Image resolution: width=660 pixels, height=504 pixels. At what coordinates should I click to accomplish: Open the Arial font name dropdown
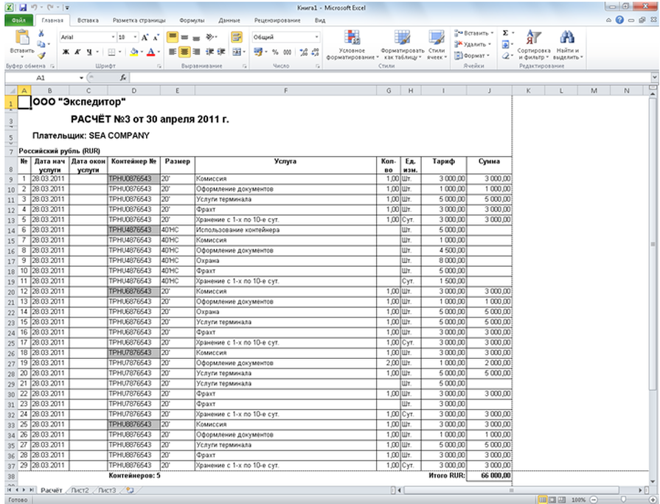click(x=113, y=37)
